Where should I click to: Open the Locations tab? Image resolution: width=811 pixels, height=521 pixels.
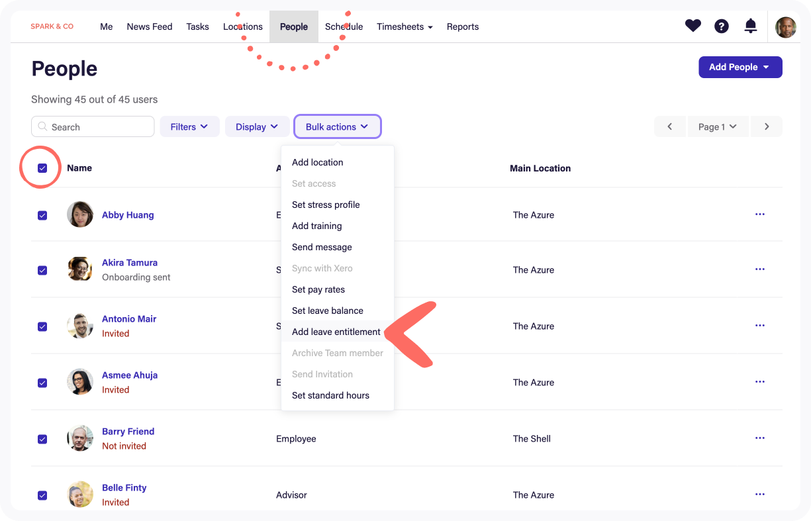coord(243,26)
